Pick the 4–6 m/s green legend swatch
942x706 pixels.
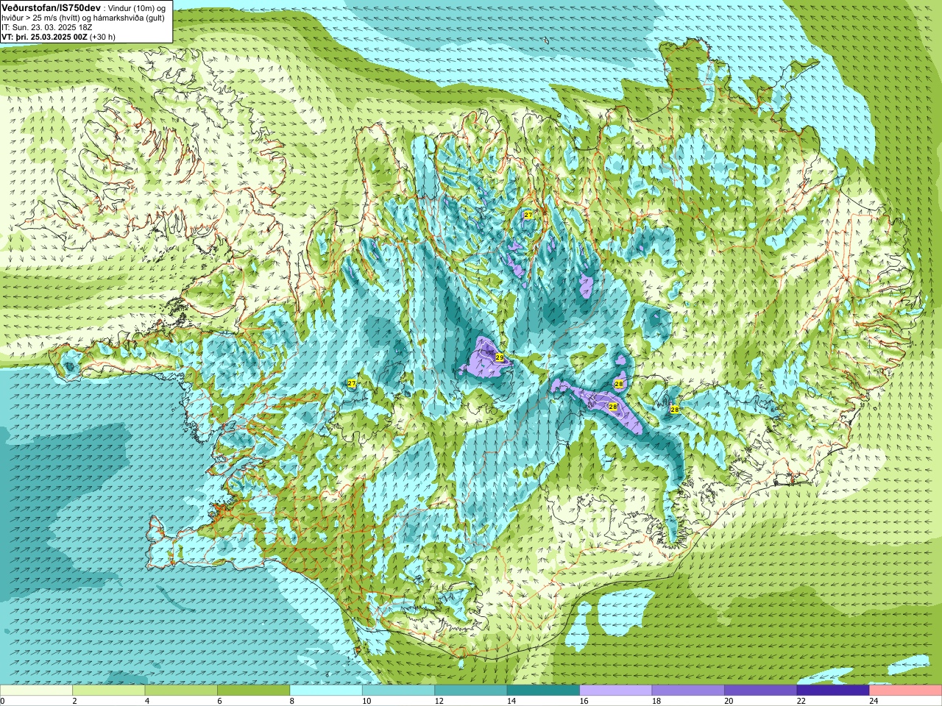181,691
